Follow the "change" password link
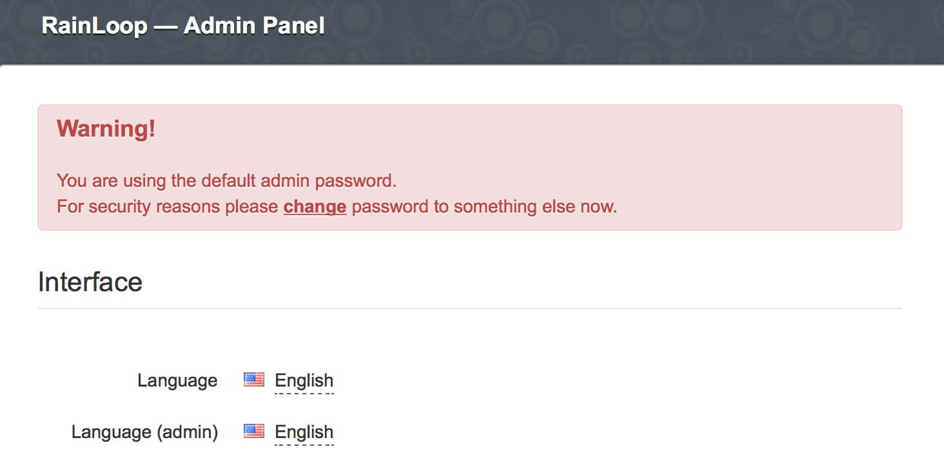Viewport: 944px width, 469px height. click(315, 207)
